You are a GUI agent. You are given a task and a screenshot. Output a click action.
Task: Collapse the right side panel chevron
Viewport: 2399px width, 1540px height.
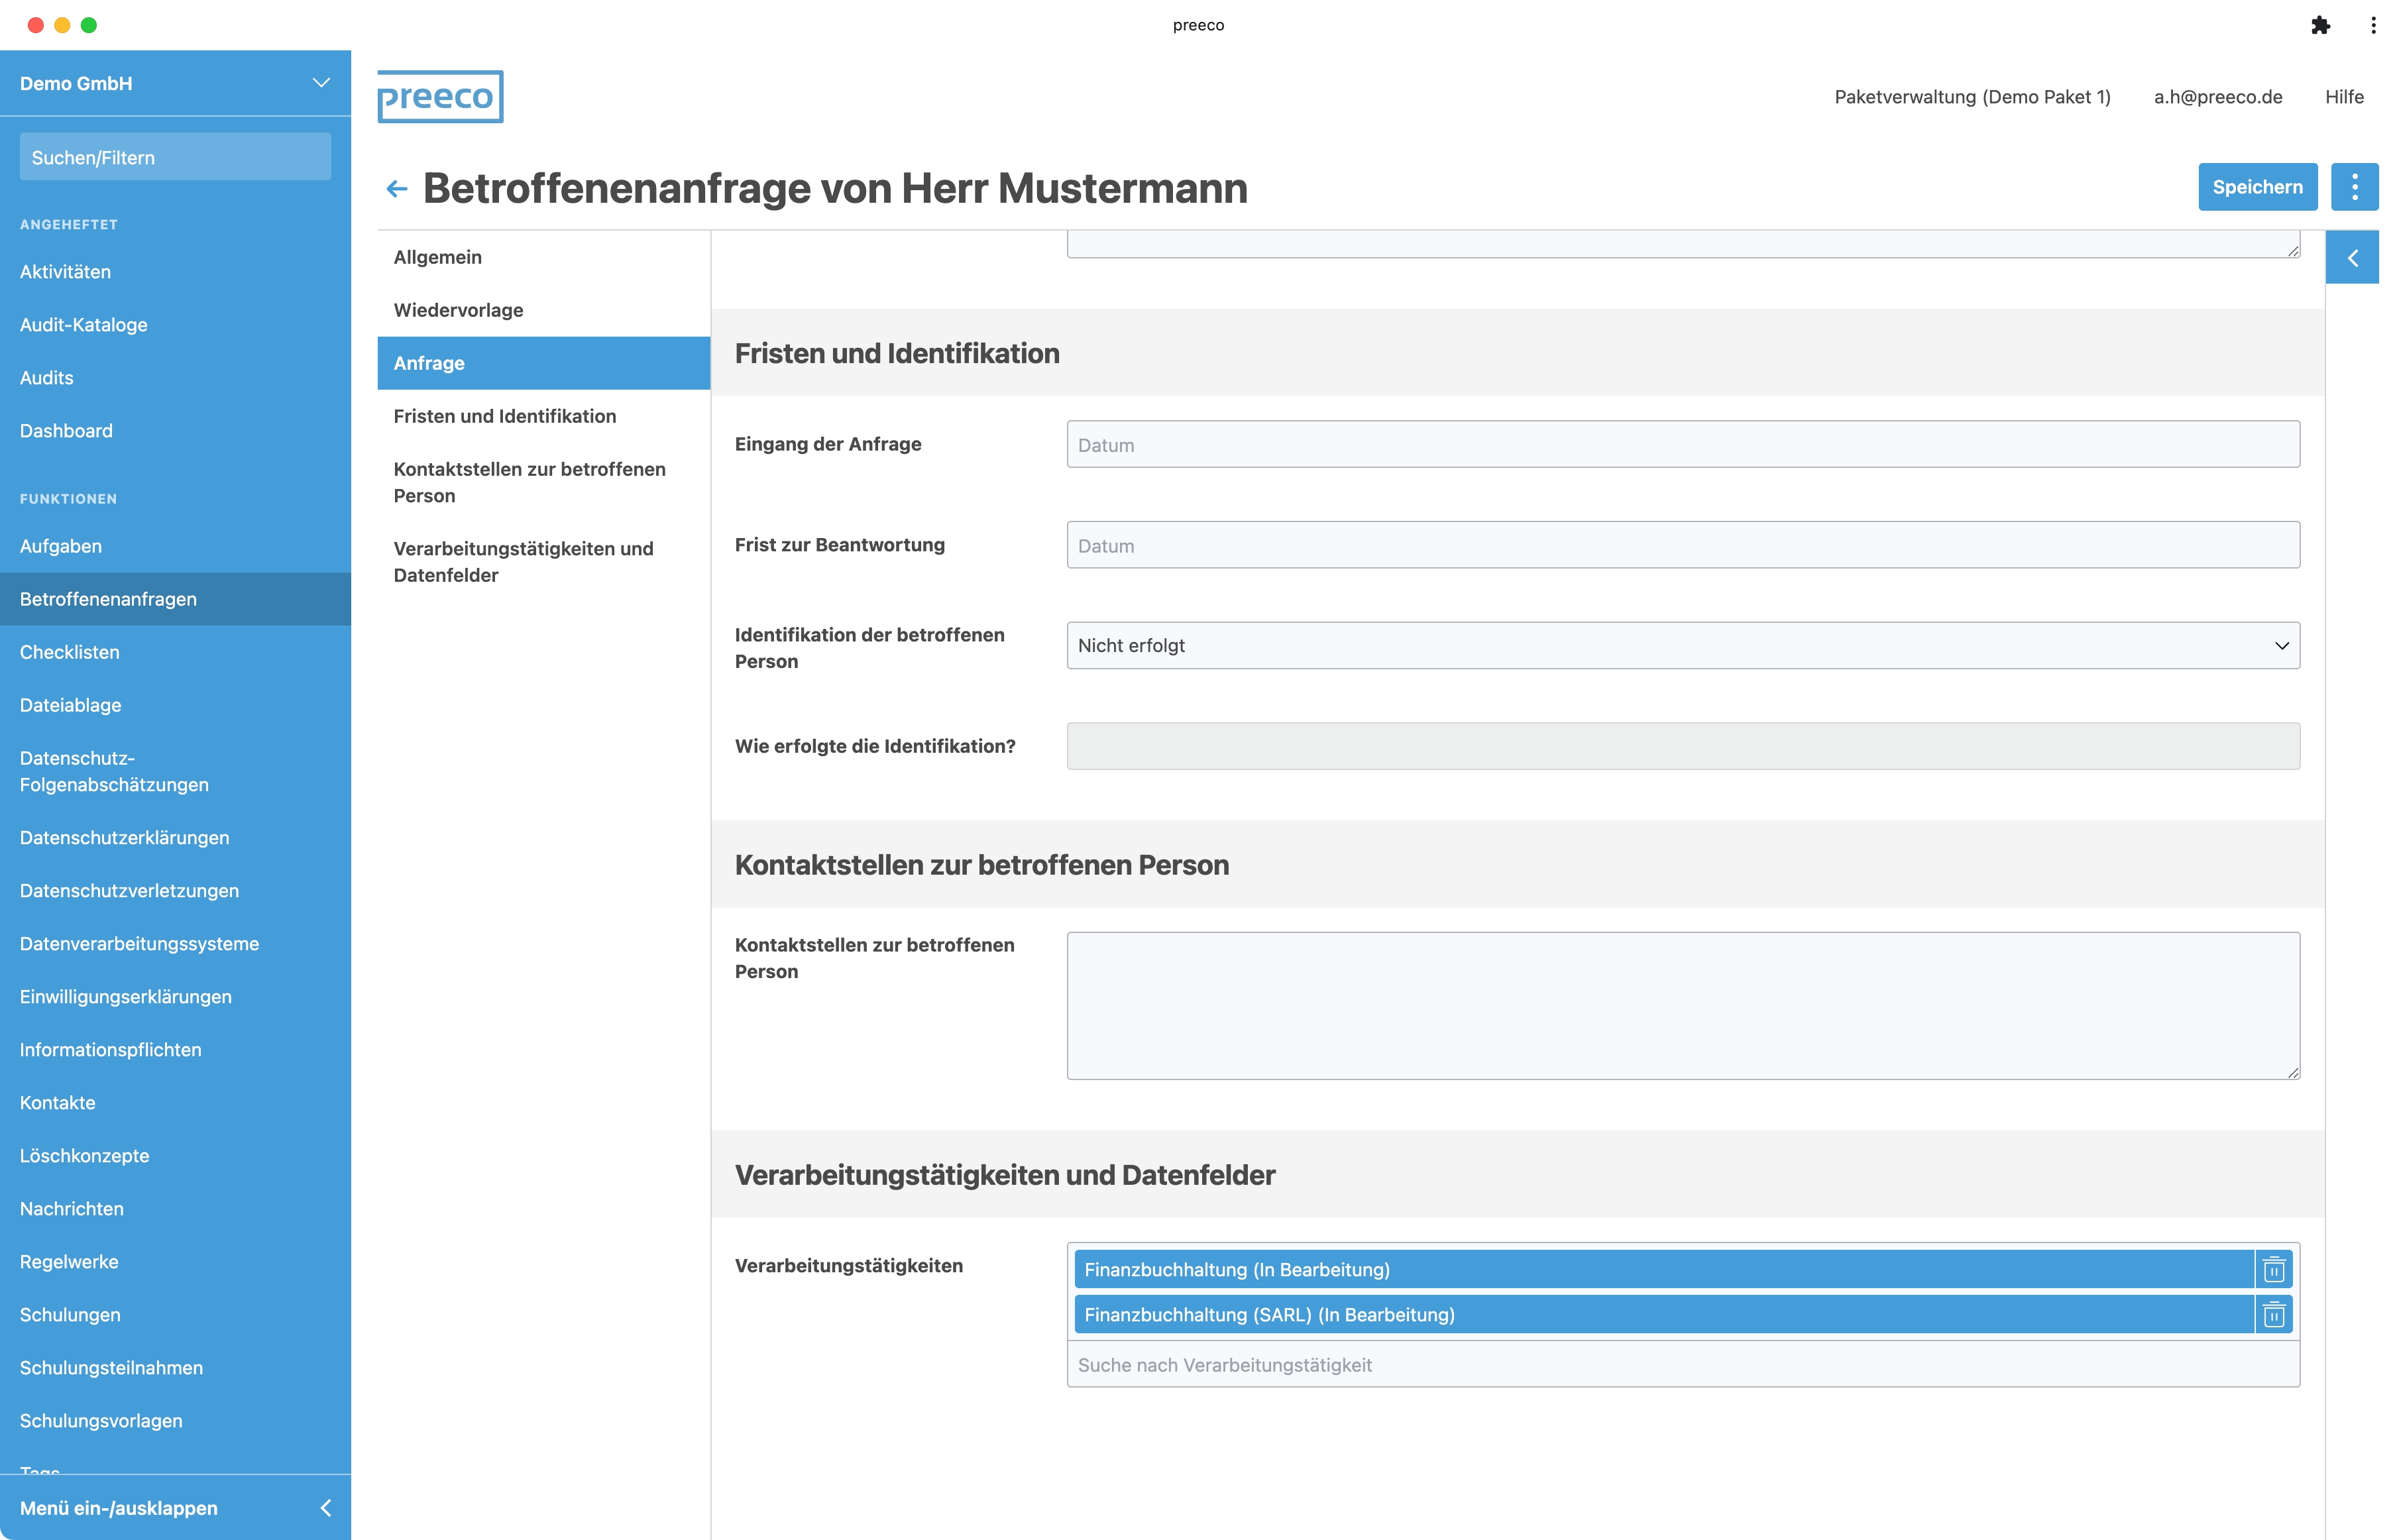click(x=2352, y=258)
